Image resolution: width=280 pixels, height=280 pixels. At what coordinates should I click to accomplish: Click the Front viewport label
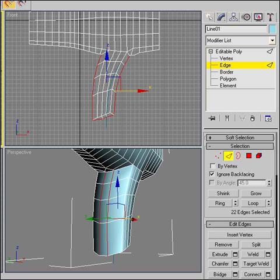point(12,15)
